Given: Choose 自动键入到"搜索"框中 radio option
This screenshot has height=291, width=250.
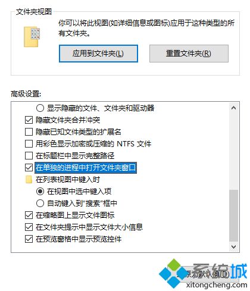Looking at the screenshot, I should click(x=40, y=204).
